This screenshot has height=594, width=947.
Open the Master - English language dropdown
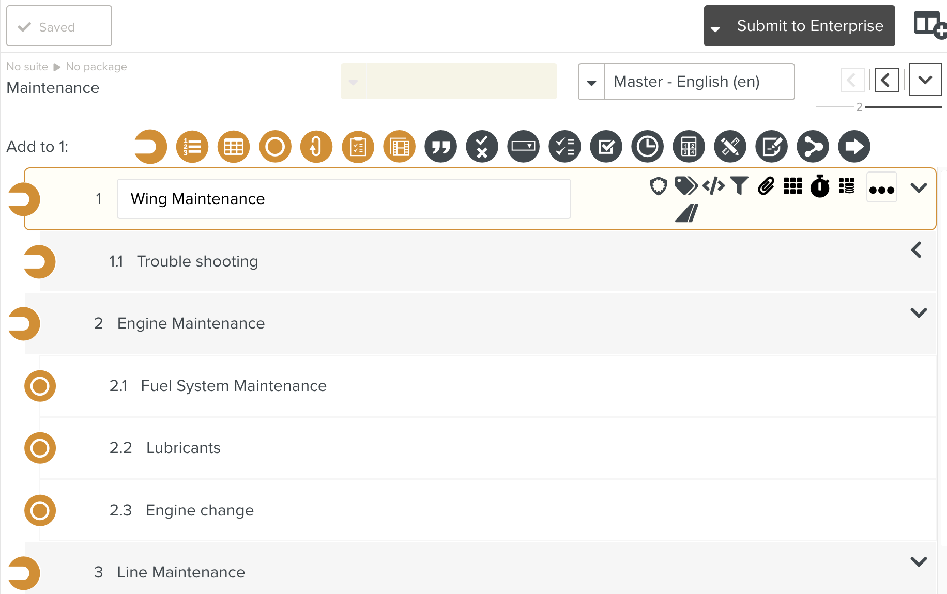[x=592, y=82]
